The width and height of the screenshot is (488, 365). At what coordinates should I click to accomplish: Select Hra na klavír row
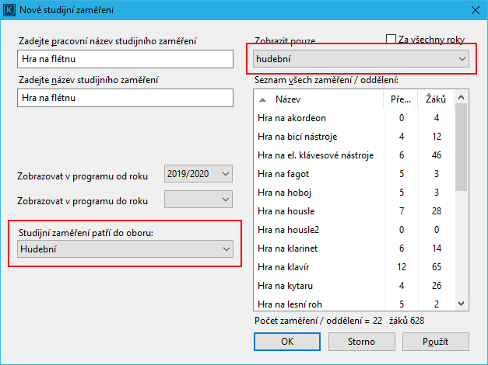point(280,267)
